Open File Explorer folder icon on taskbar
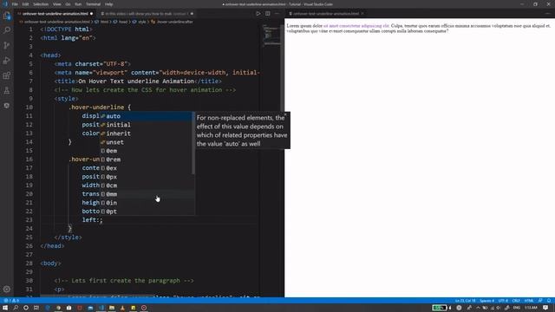The width and height of the screenshot is (555, 312). click(x=112, y=309)
